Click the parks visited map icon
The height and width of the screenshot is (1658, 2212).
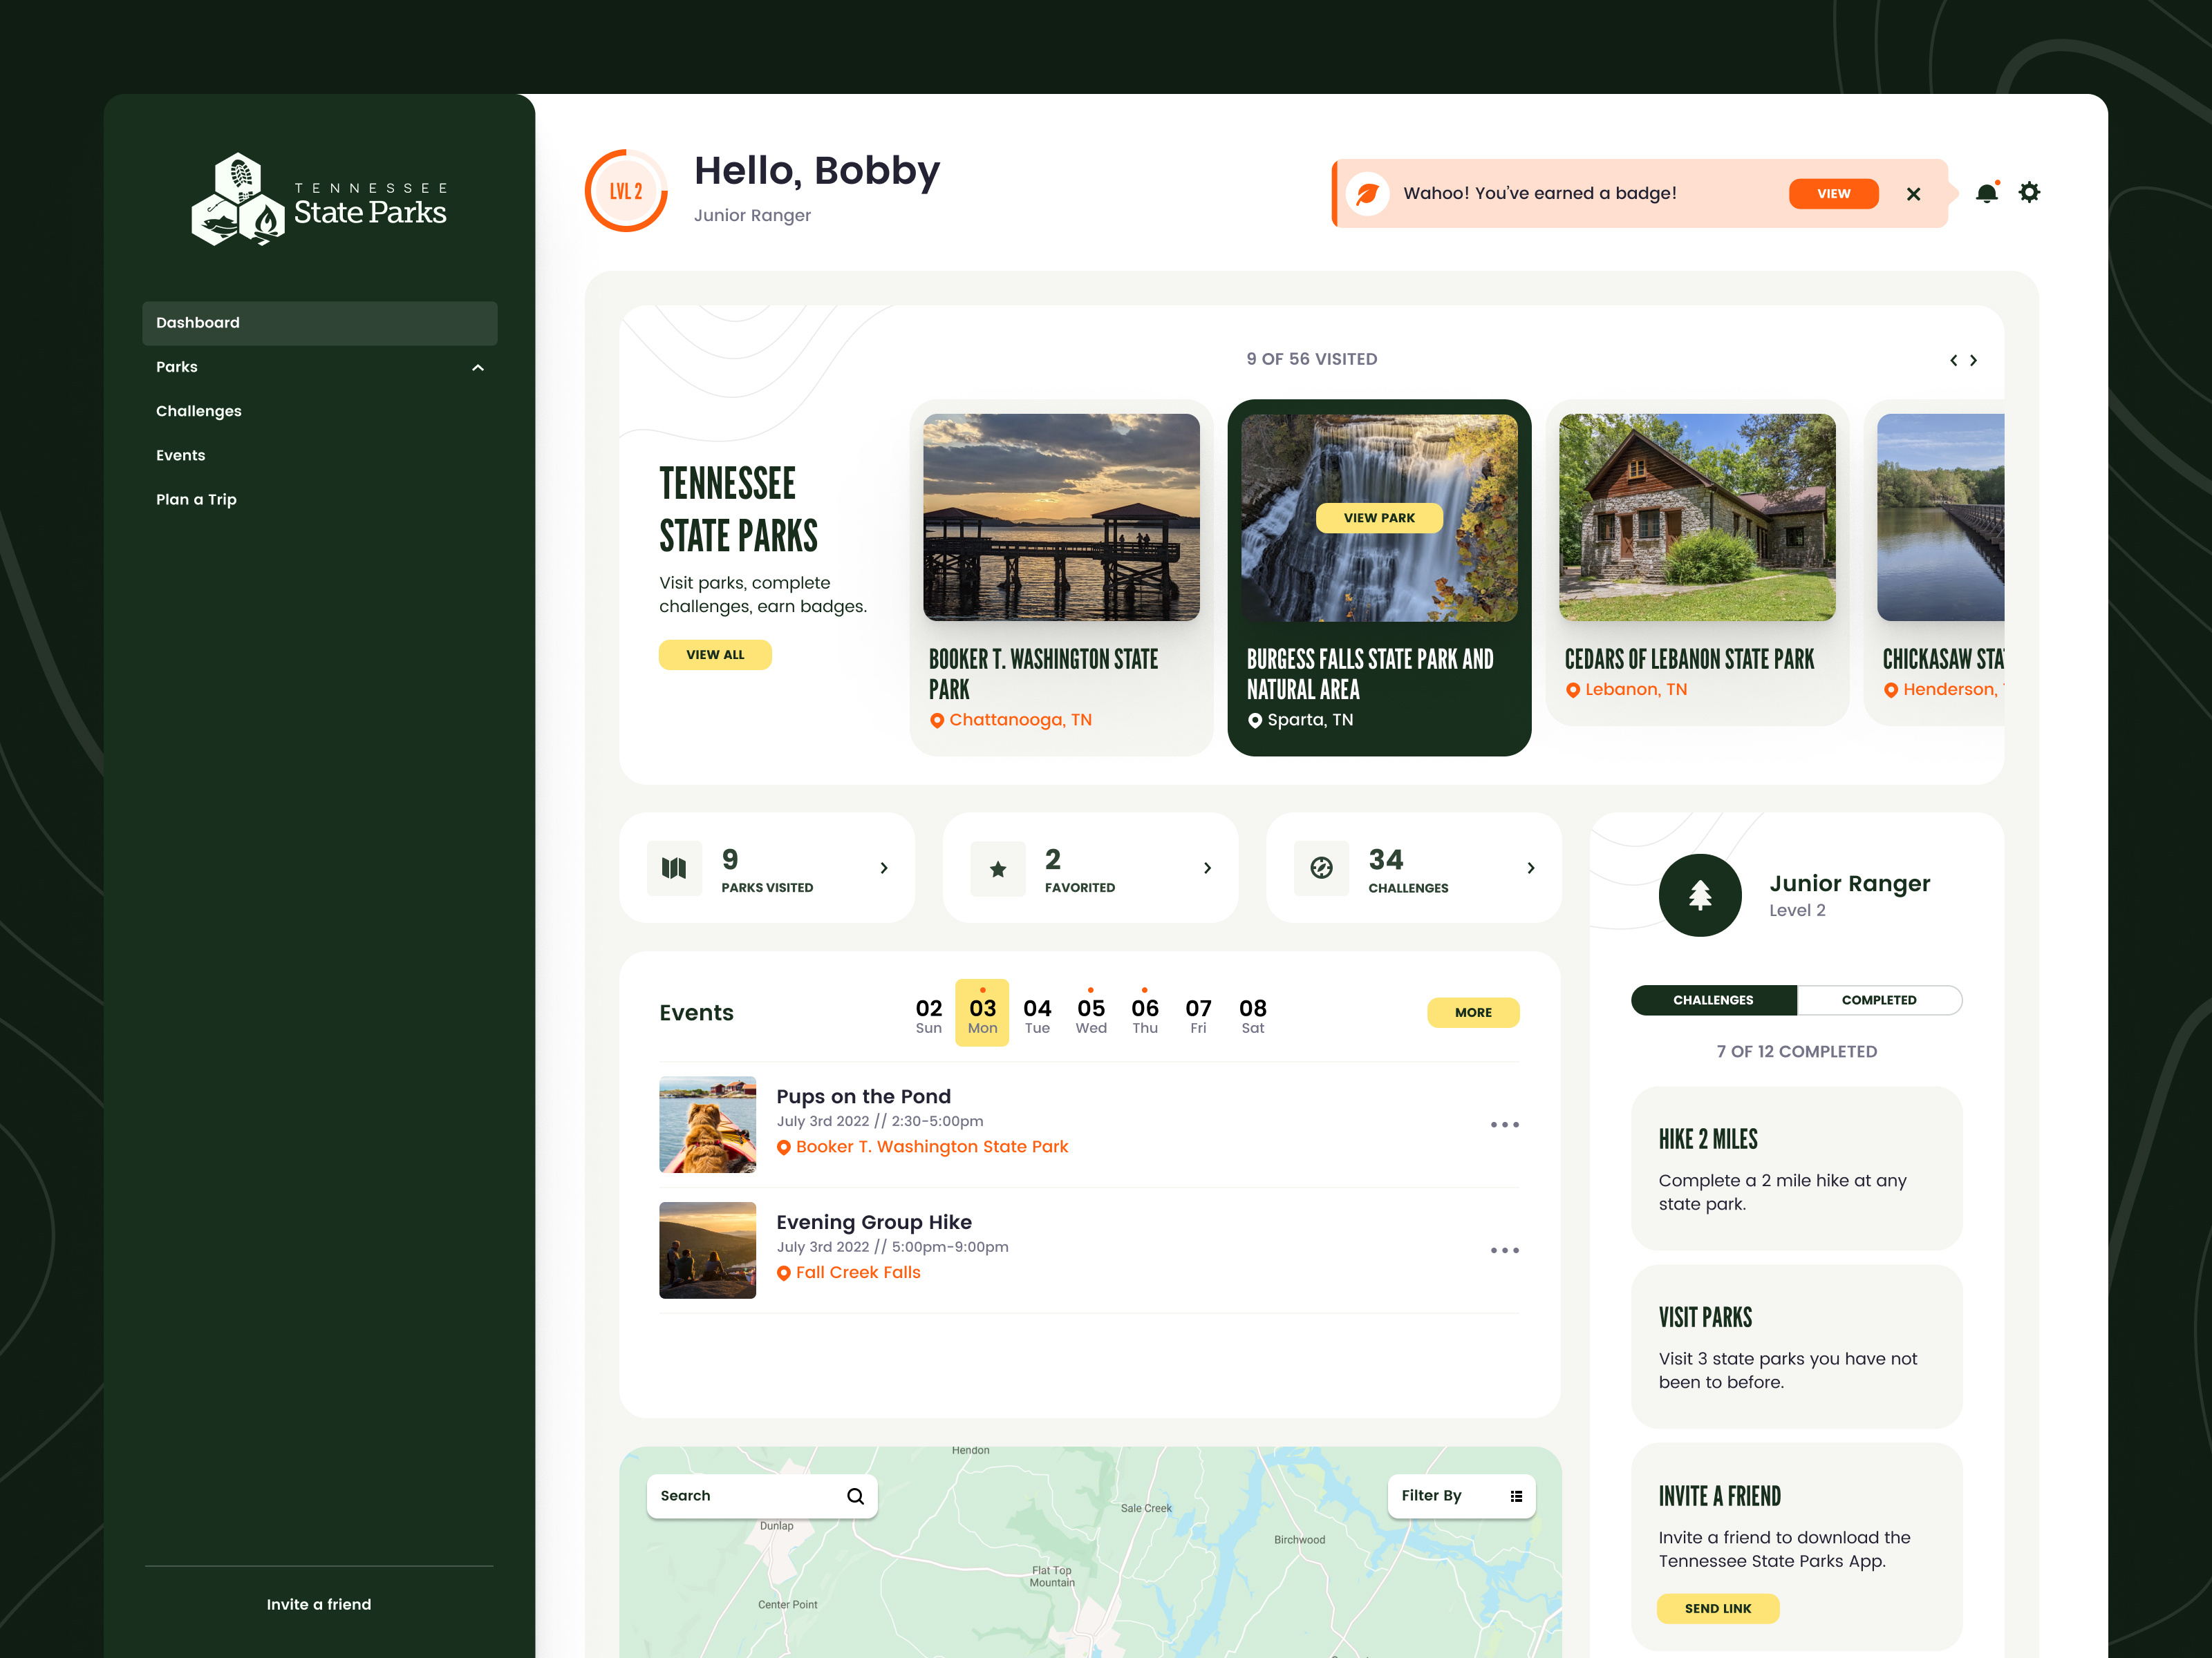pyautogui.click(x=674, y=868)
